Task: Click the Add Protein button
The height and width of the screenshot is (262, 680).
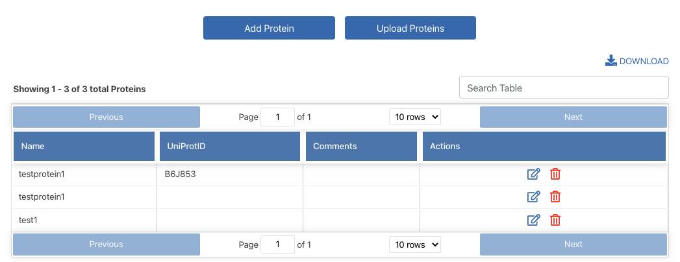Action: [269, 29]
